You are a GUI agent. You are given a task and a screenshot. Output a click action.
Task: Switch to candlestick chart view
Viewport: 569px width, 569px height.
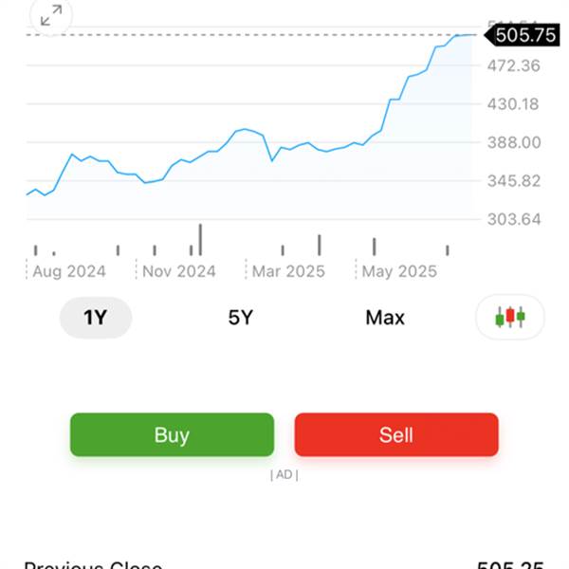point(510,317)
